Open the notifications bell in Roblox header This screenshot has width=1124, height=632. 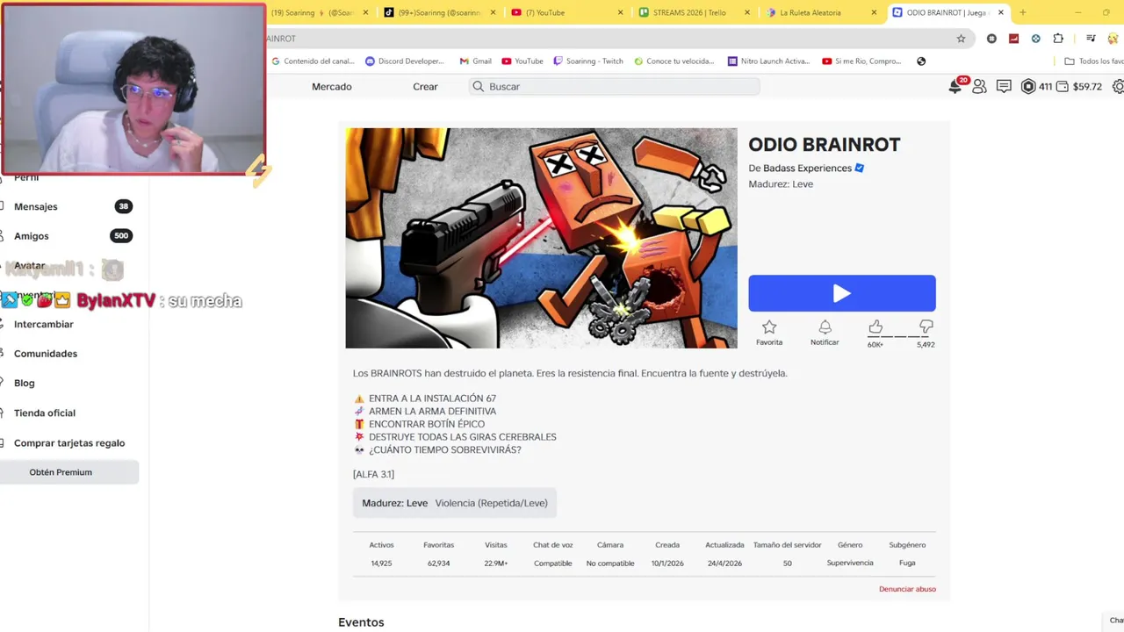pos(955,86)
